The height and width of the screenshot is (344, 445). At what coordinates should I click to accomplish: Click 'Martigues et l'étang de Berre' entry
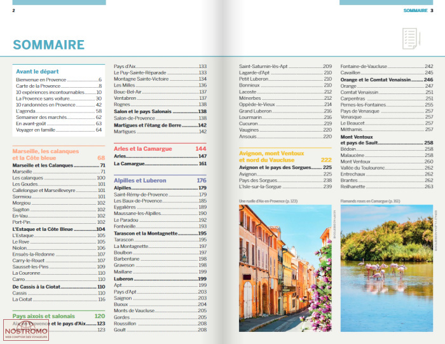coord(160,125)
